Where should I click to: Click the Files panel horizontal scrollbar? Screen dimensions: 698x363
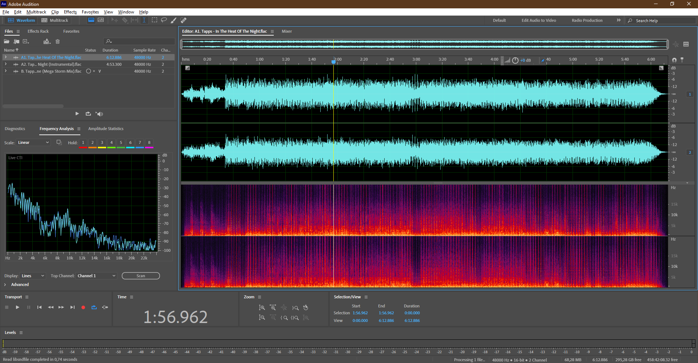[33, 106]
